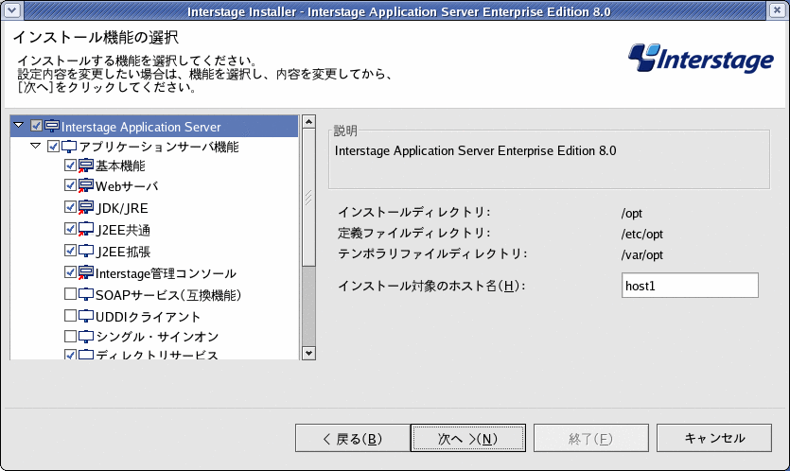Click the アプリケーションサーバ機能 monitor icon

coord(69,147)
